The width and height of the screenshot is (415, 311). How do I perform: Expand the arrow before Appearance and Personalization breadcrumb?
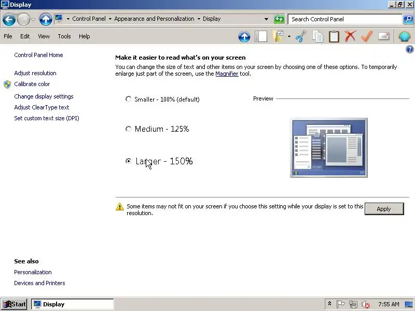110,19
